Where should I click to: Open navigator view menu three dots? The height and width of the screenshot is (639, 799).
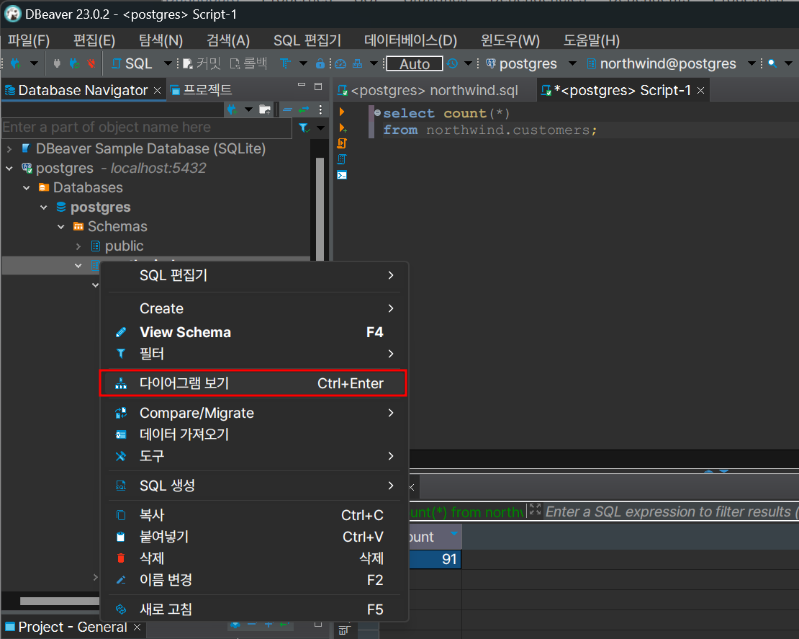click(320, 109)
